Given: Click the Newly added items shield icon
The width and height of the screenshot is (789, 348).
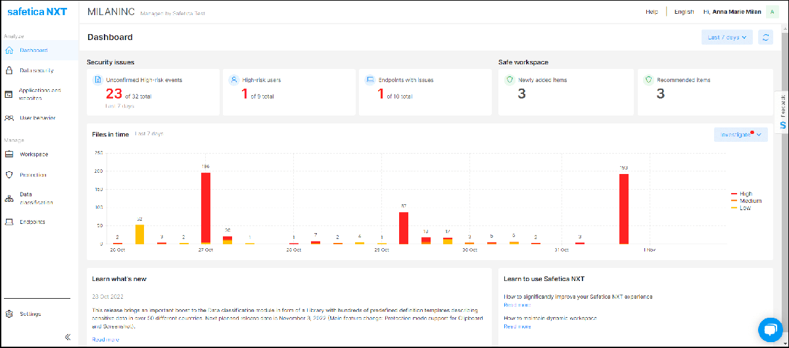Looking at the screenshot, I should (x=509, y=79).
